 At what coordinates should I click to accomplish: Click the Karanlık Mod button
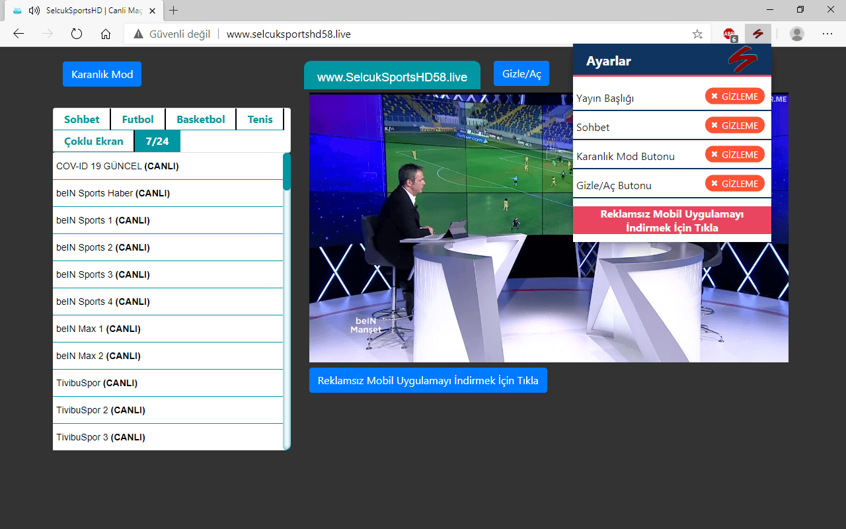click(102, 74)
